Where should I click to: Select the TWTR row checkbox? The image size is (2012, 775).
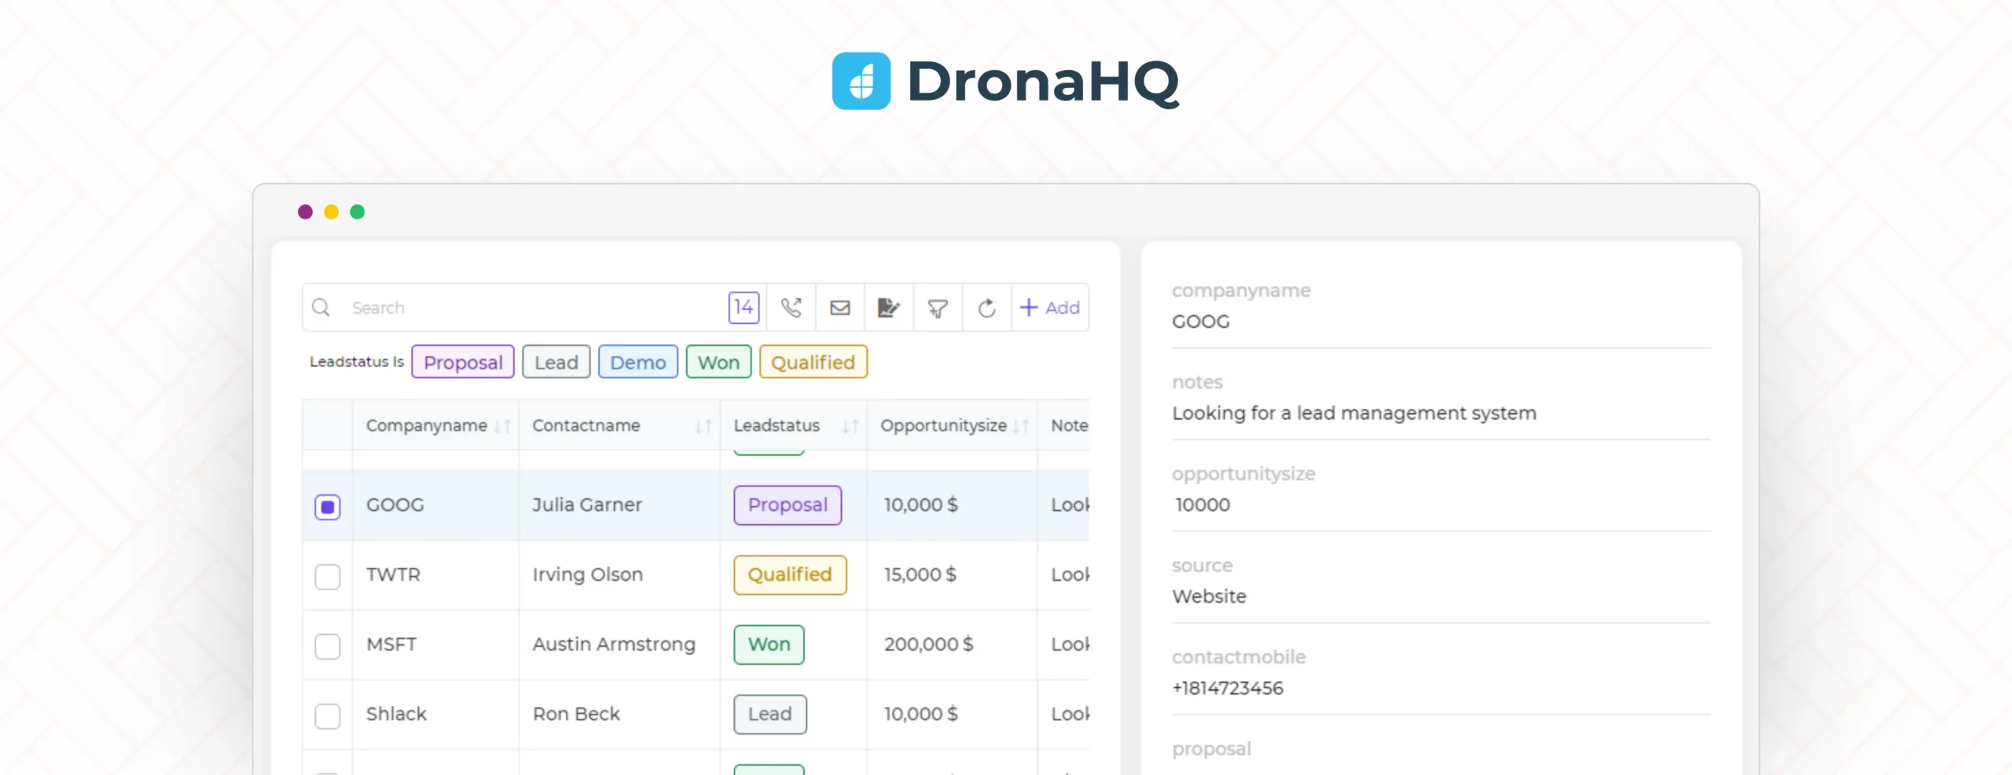(328, 576)
